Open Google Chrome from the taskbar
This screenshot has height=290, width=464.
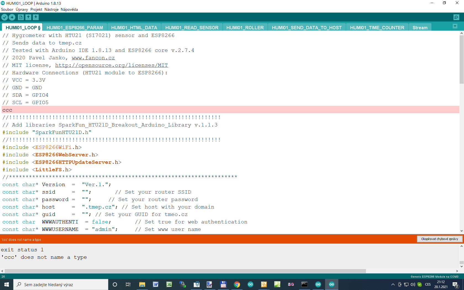[x=237, y=284]
